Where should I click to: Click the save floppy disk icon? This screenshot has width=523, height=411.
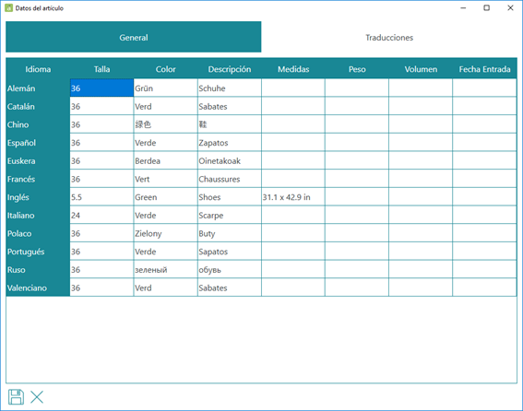pyautogui.click(x=16, y=397)
